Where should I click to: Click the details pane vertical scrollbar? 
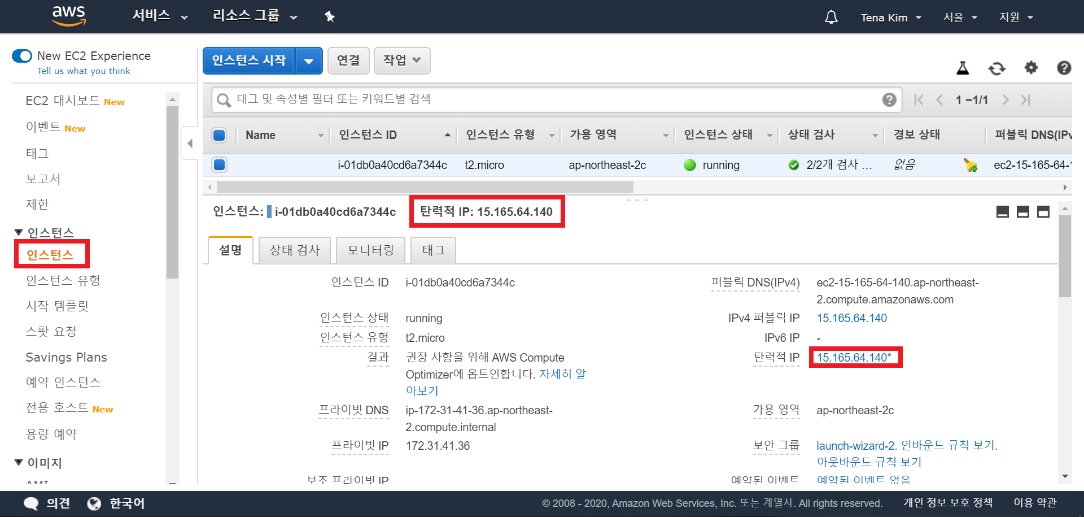(x=1065, y=256)
